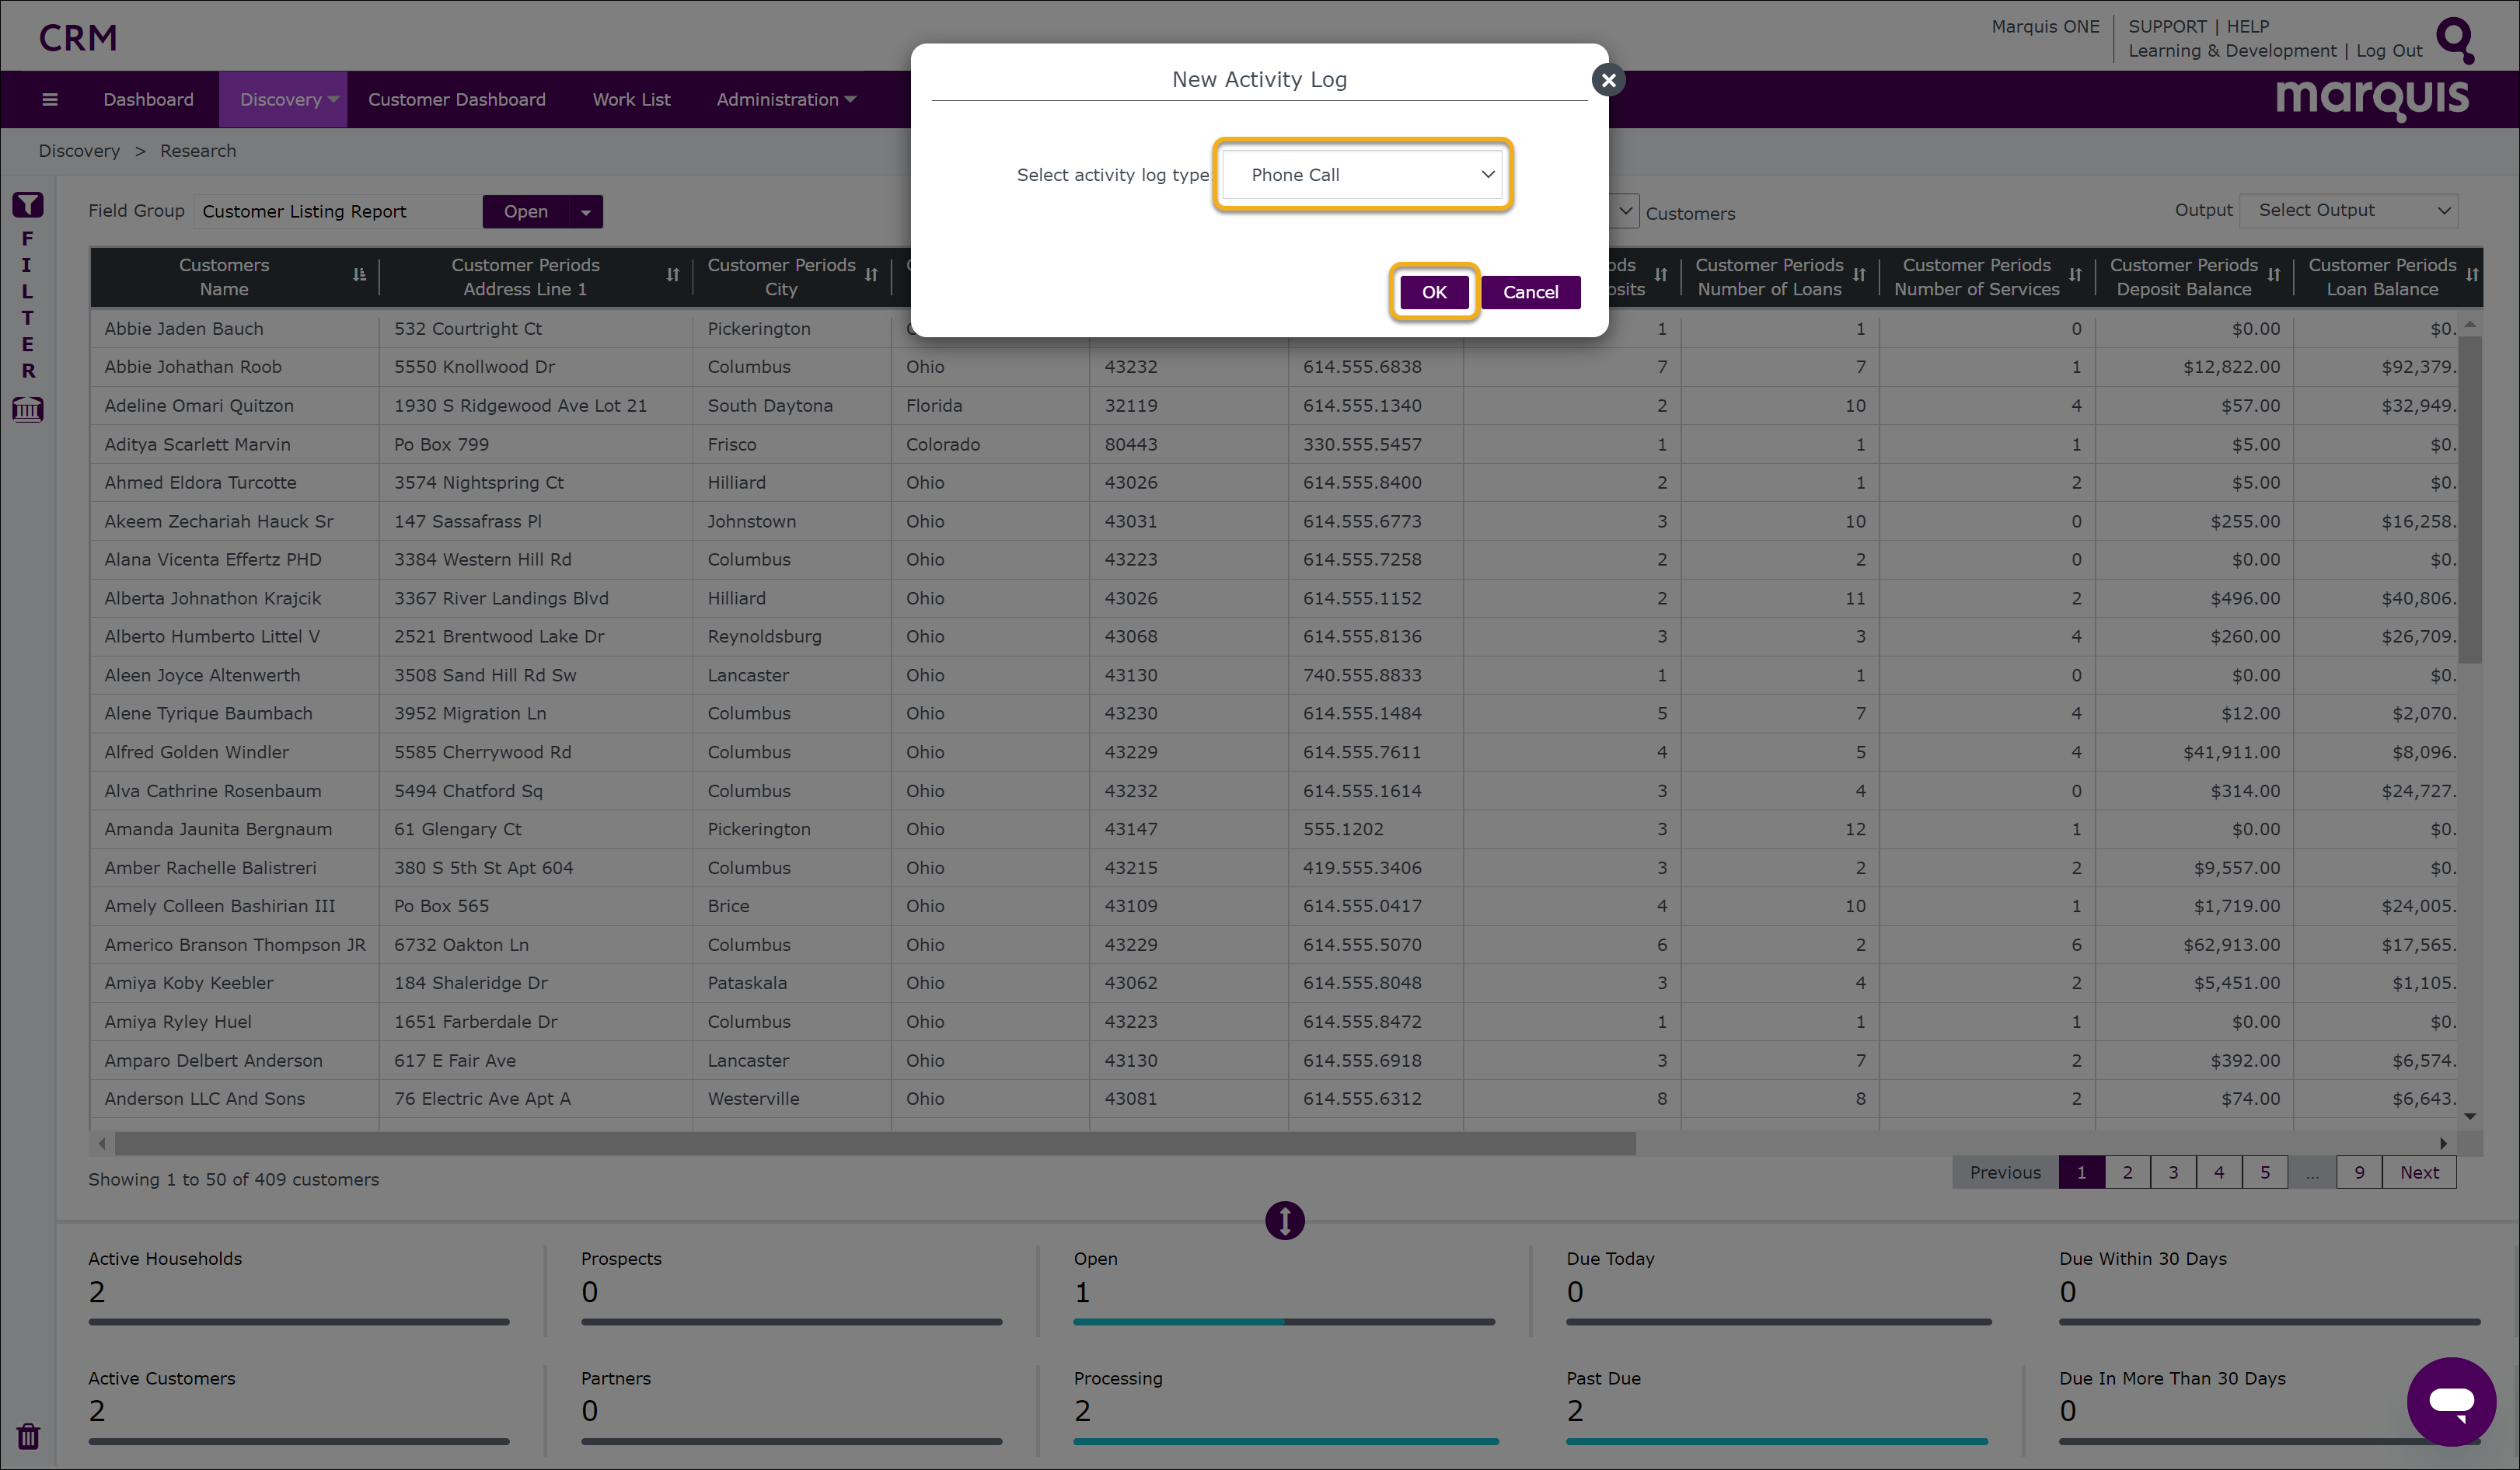Expand the Administration menu
Screen dimensions: 2520x1470
tap(786, 99)
